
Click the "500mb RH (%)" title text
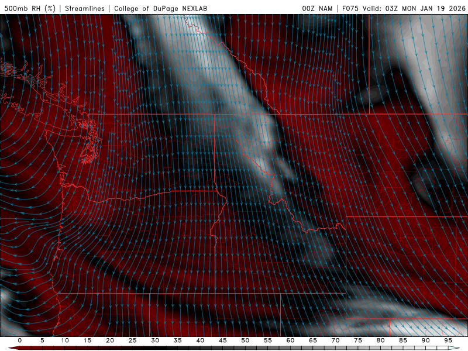coord(30,8)
